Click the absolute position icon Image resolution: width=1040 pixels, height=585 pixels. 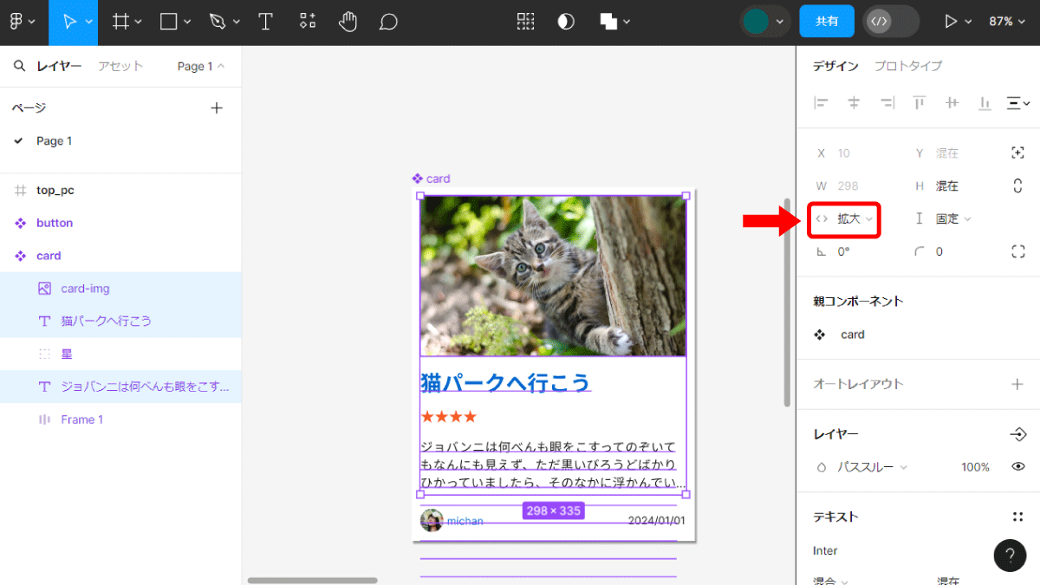point(1018,153)
